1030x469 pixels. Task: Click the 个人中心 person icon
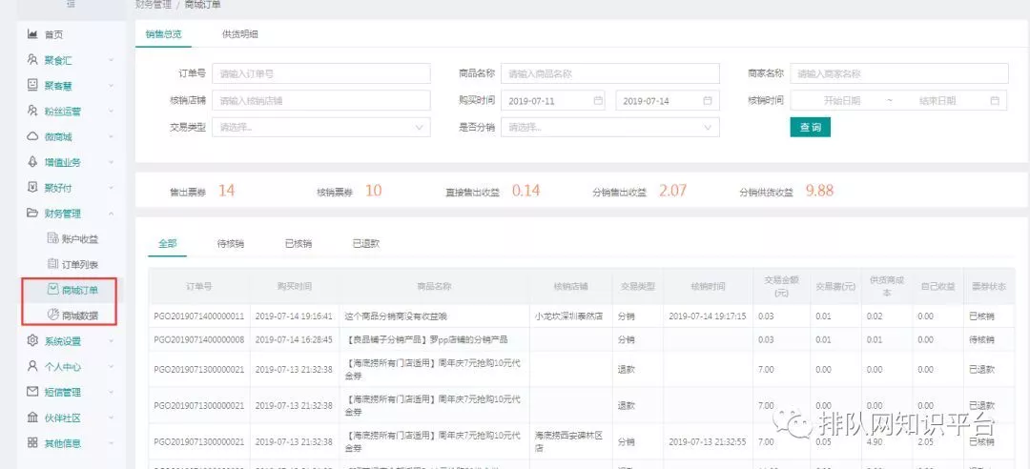tap(32, 366)
